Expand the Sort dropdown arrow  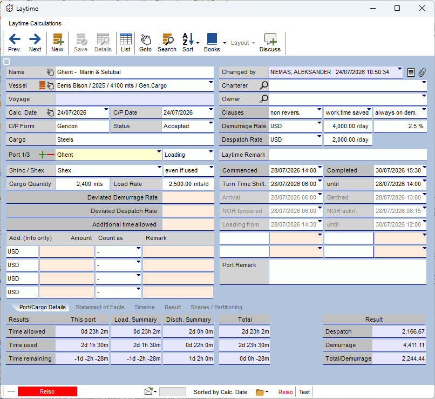coord(198,43)
